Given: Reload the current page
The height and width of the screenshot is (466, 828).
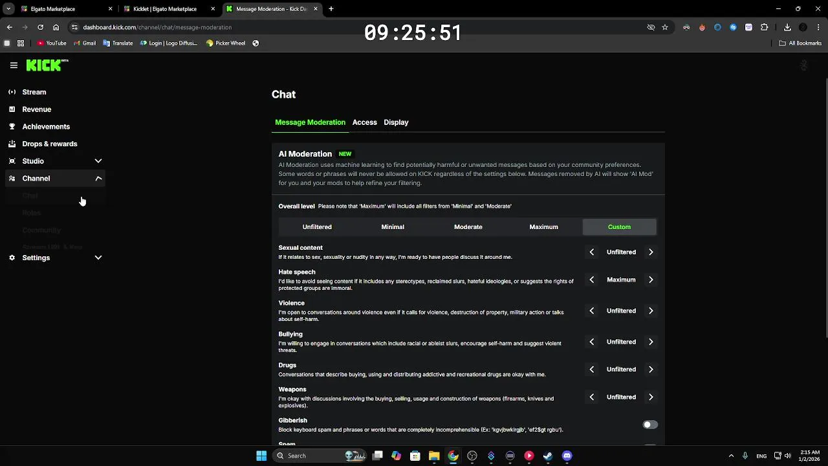Looking at the screenshot, I should click(x=40, y=27).
